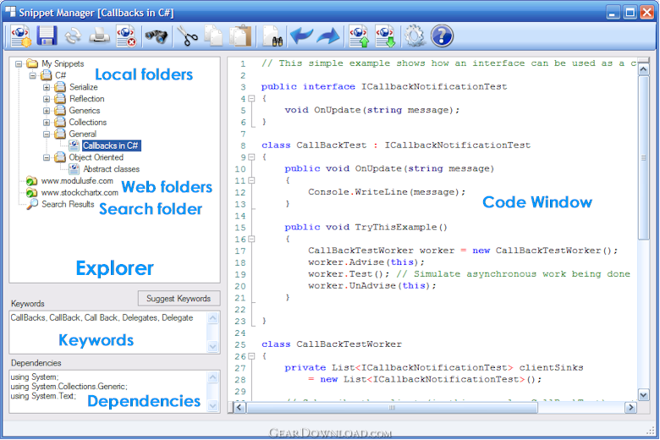Screen dimensions: 660x440
Task: Click the upload snippet green up-arrow icon
Action: [x=359, y=36]
